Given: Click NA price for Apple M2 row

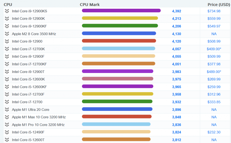Looking at the screenshot, I should (x=214, y=34).
